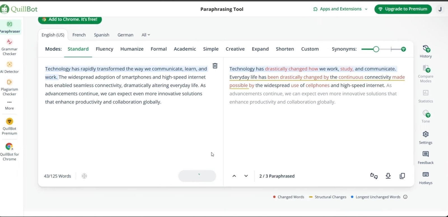The image size is (448, 217).
Task: Click the word 'drastically changed how' in output
Action: coord(291,69)
